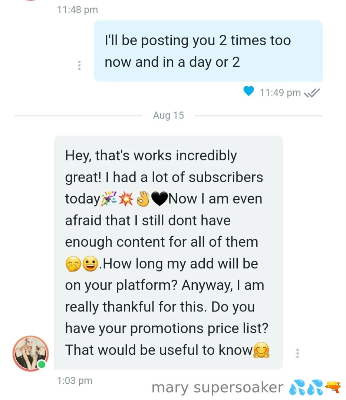Tap the water gun emoji next to username

click(333, 387)
